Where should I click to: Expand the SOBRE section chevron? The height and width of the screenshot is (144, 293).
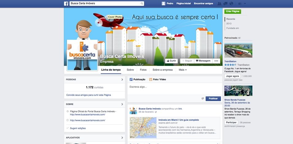click(x=122, y=104)
